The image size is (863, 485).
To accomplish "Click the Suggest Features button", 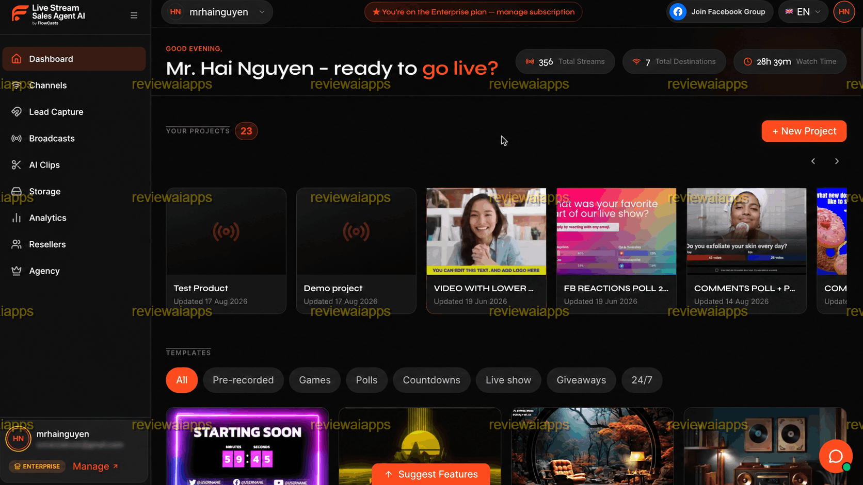I will click(x=431, y=474).
